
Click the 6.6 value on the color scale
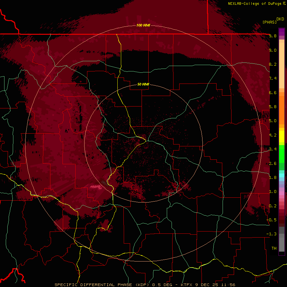point(273,92)
